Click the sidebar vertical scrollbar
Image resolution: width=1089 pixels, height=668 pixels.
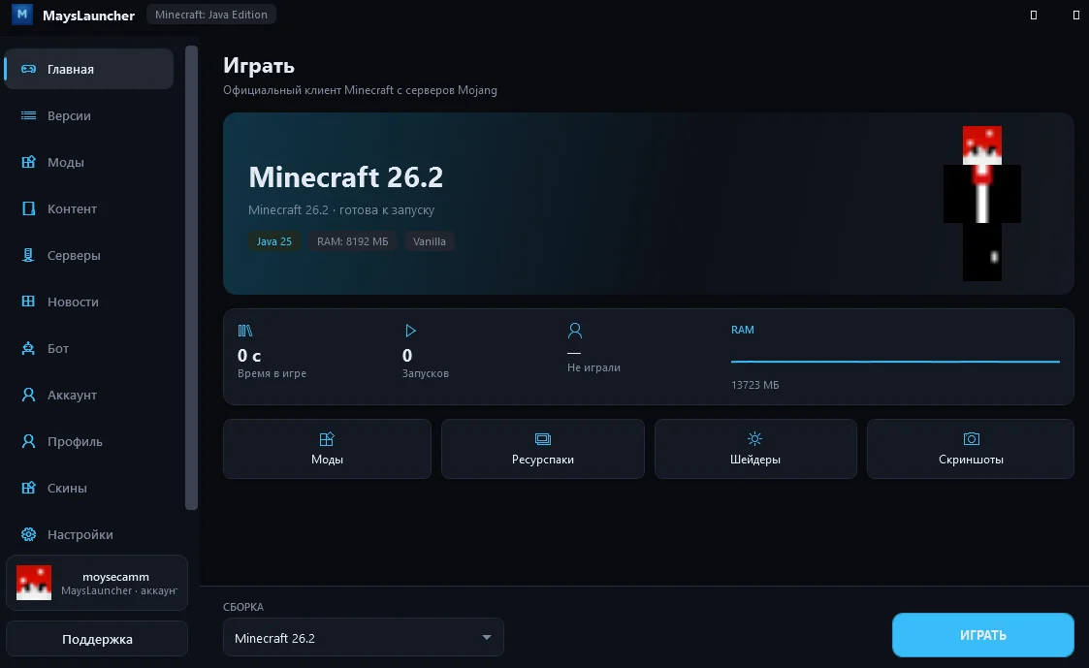[x=192, y=277]
